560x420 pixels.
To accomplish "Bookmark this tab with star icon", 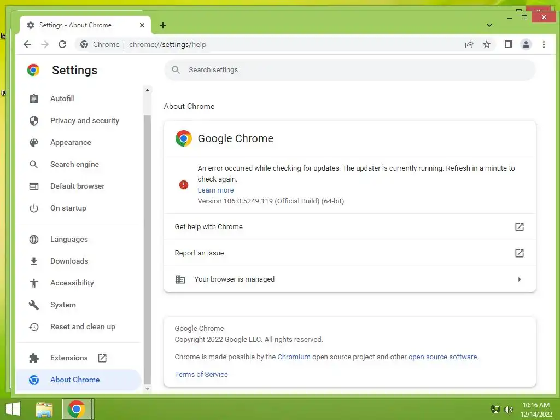I will tap(486, 45).
